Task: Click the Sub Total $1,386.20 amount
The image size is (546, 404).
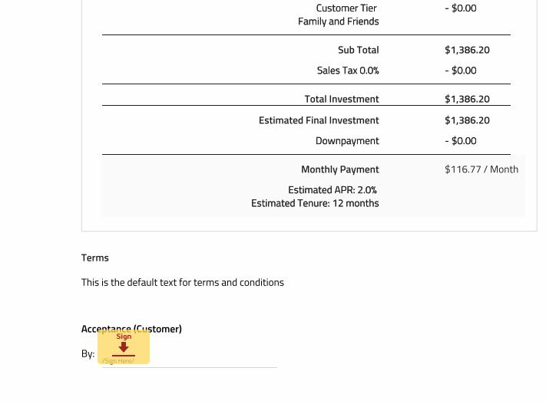Action: 467,50
